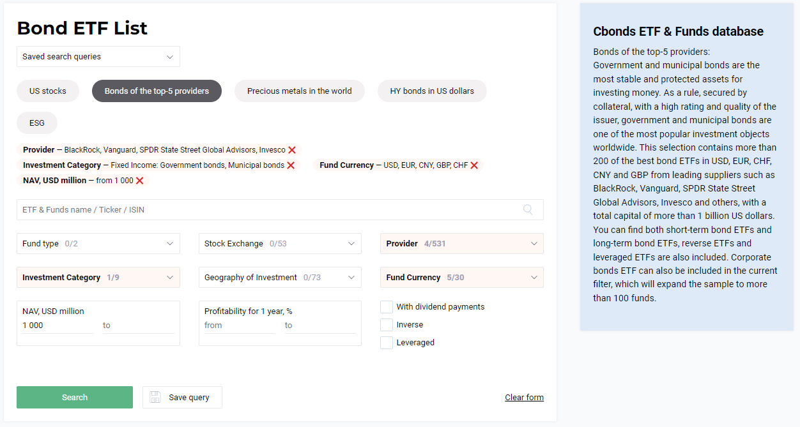Open the Geography of Investment dropdown
This screenshot has height=427, width=800.
point(280,277)
